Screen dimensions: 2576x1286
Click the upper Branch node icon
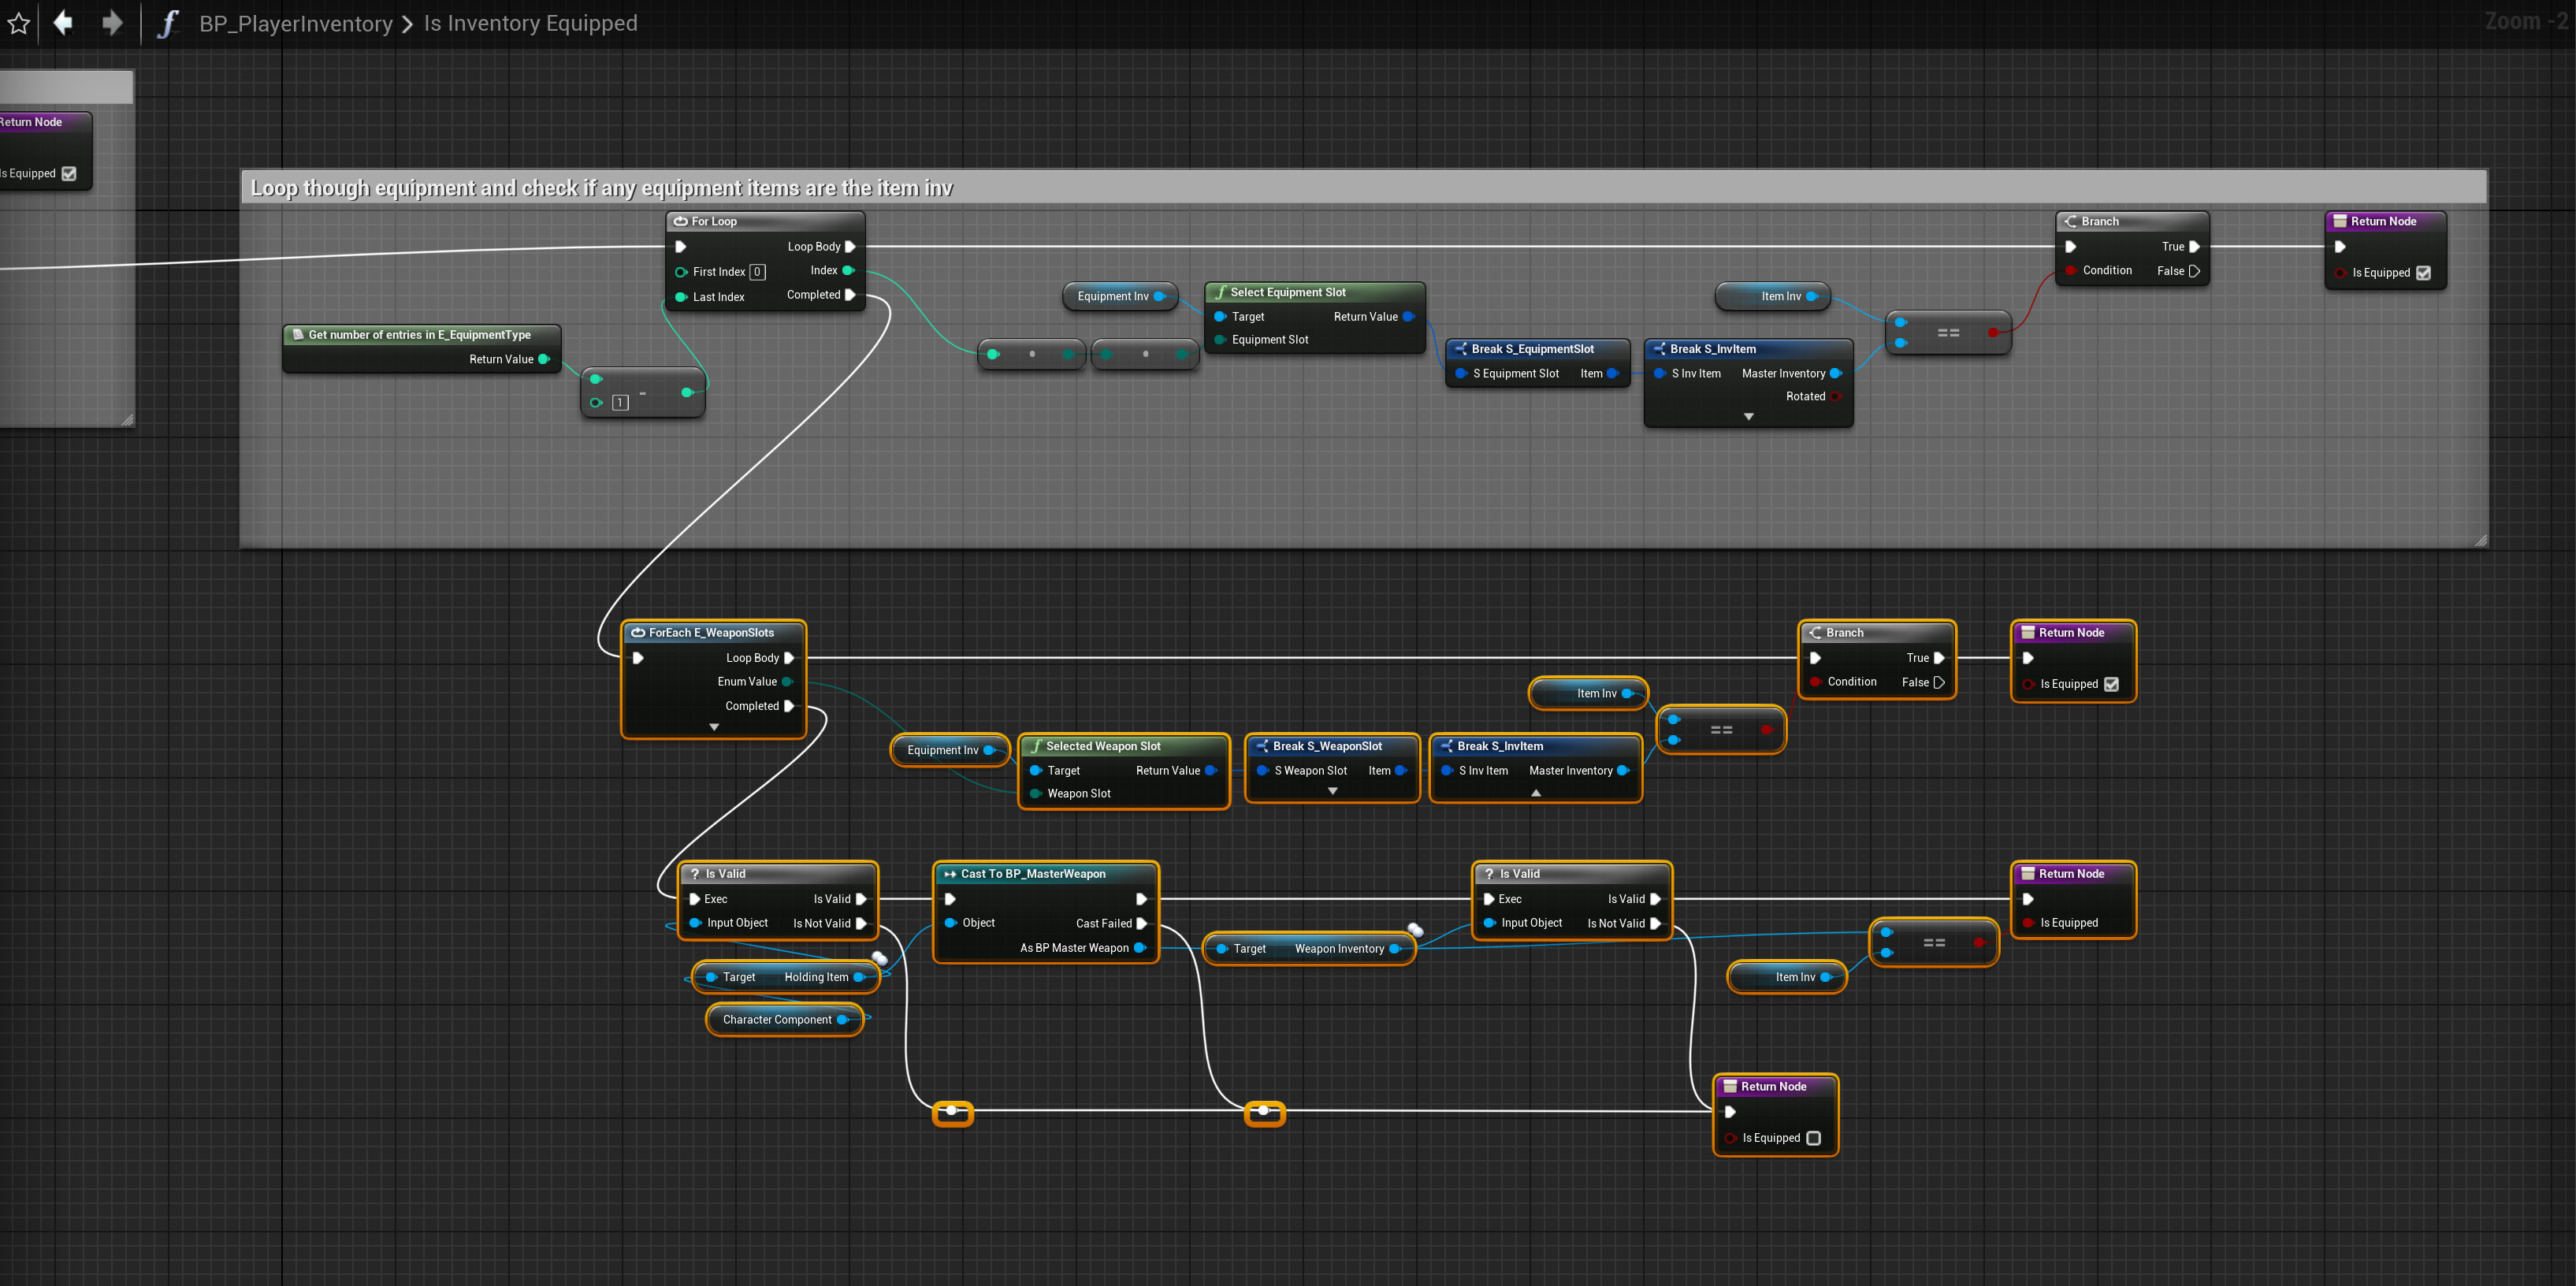[2071, 221]
